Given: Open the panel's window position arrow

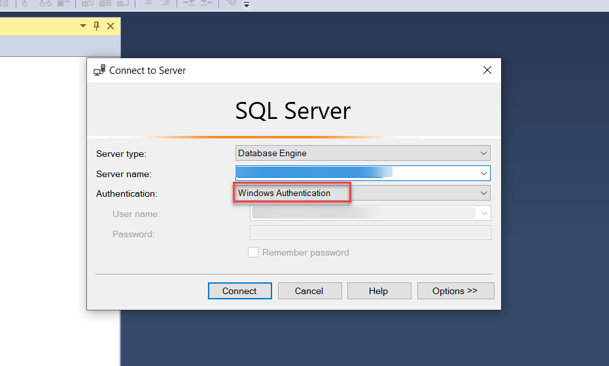Looking at the screenshot, I should 83,26.
